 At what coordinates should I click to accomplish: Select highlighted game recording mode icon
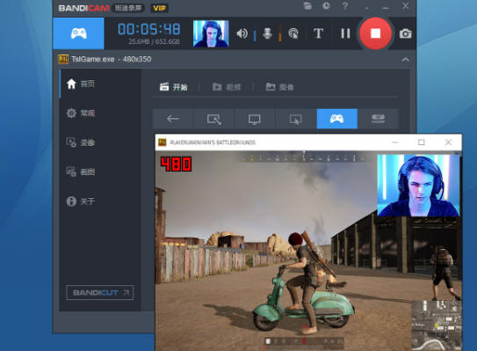pos(337,119)
